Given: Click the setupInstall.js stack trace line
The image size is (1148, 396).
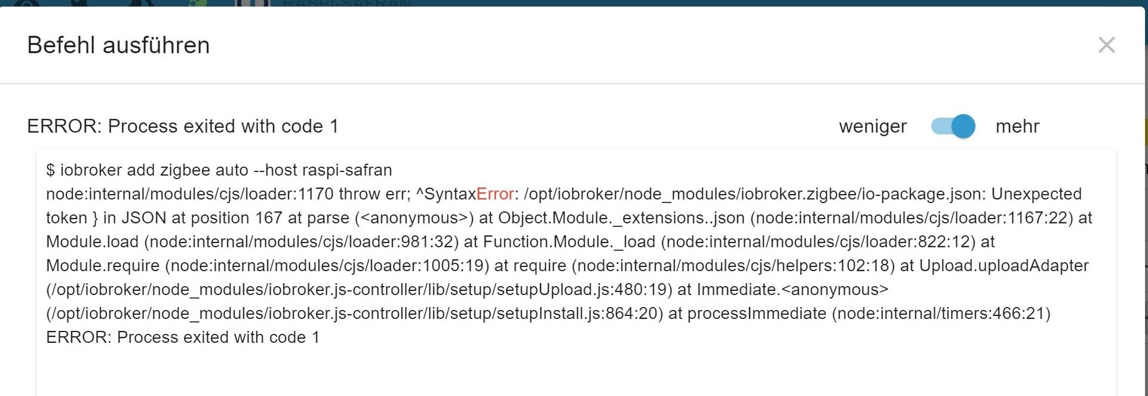Looking at the screenshot, I should point(355,314).
